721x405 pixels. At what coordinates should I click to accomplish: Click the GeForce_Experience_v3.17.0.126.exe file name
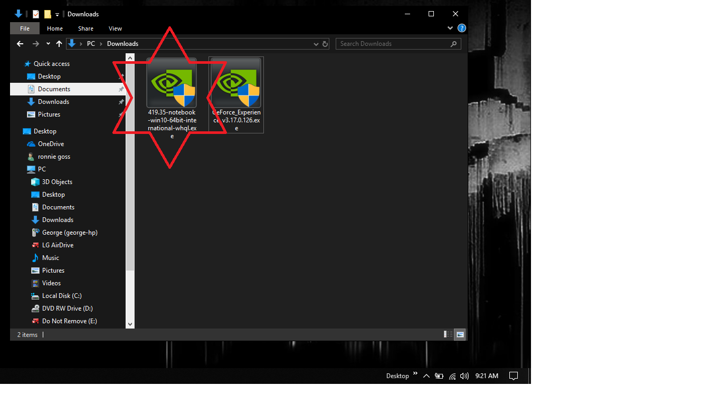point(236,120)
